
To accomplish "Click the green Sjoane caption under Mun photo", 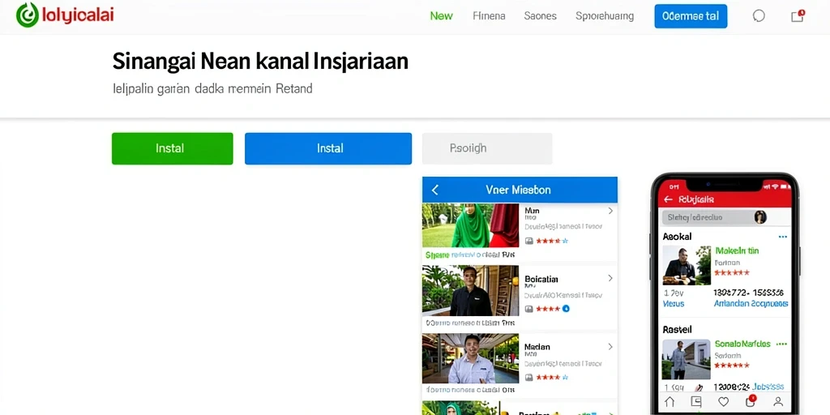I will (x=437, y=255).
